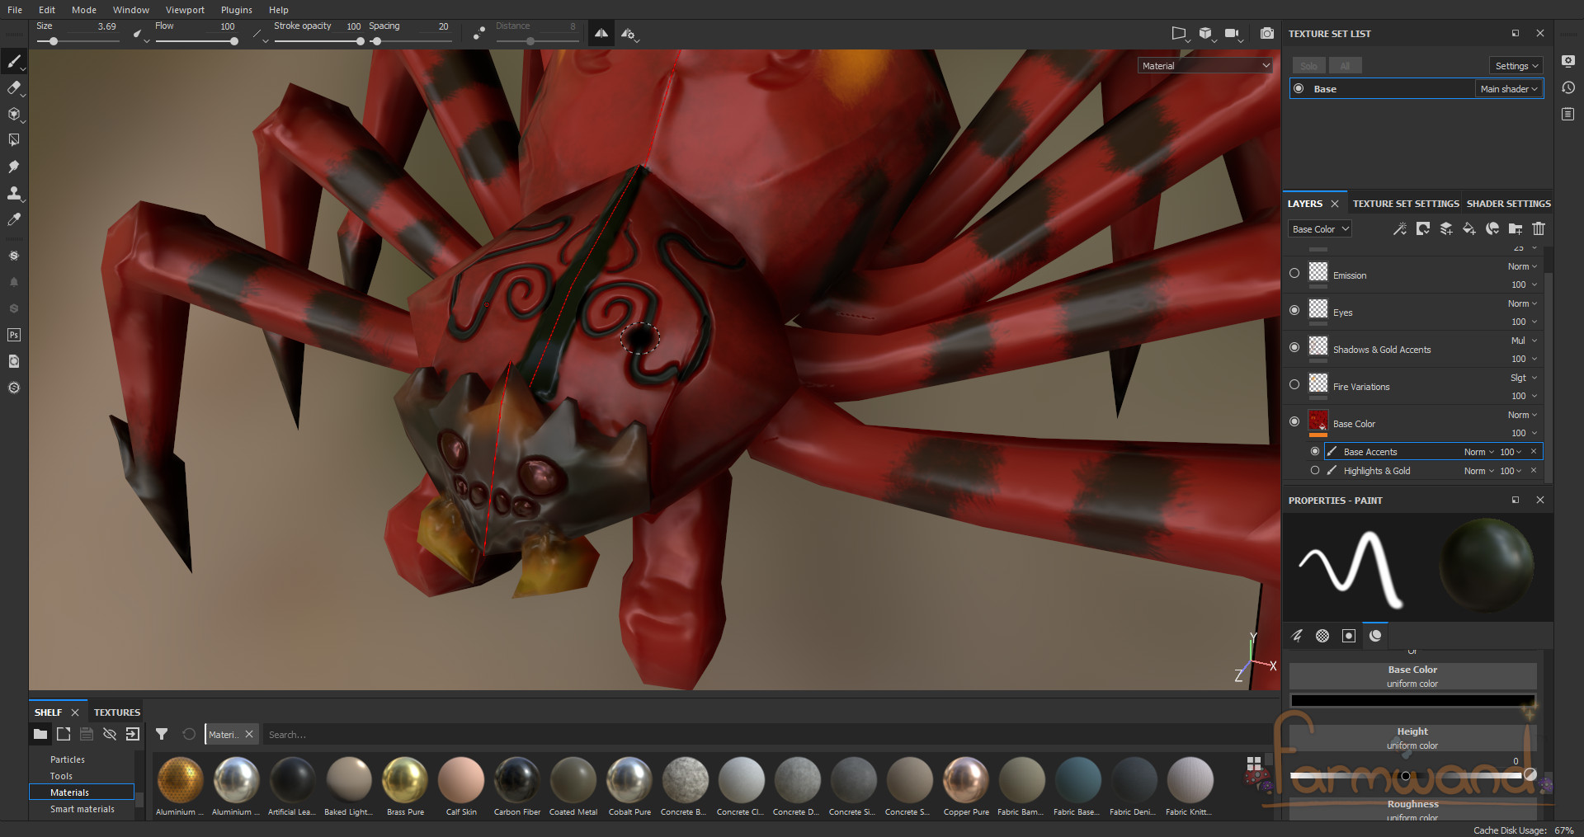Open the Mode menu
Screen dimensions: 1584x837
coord(84,10)
